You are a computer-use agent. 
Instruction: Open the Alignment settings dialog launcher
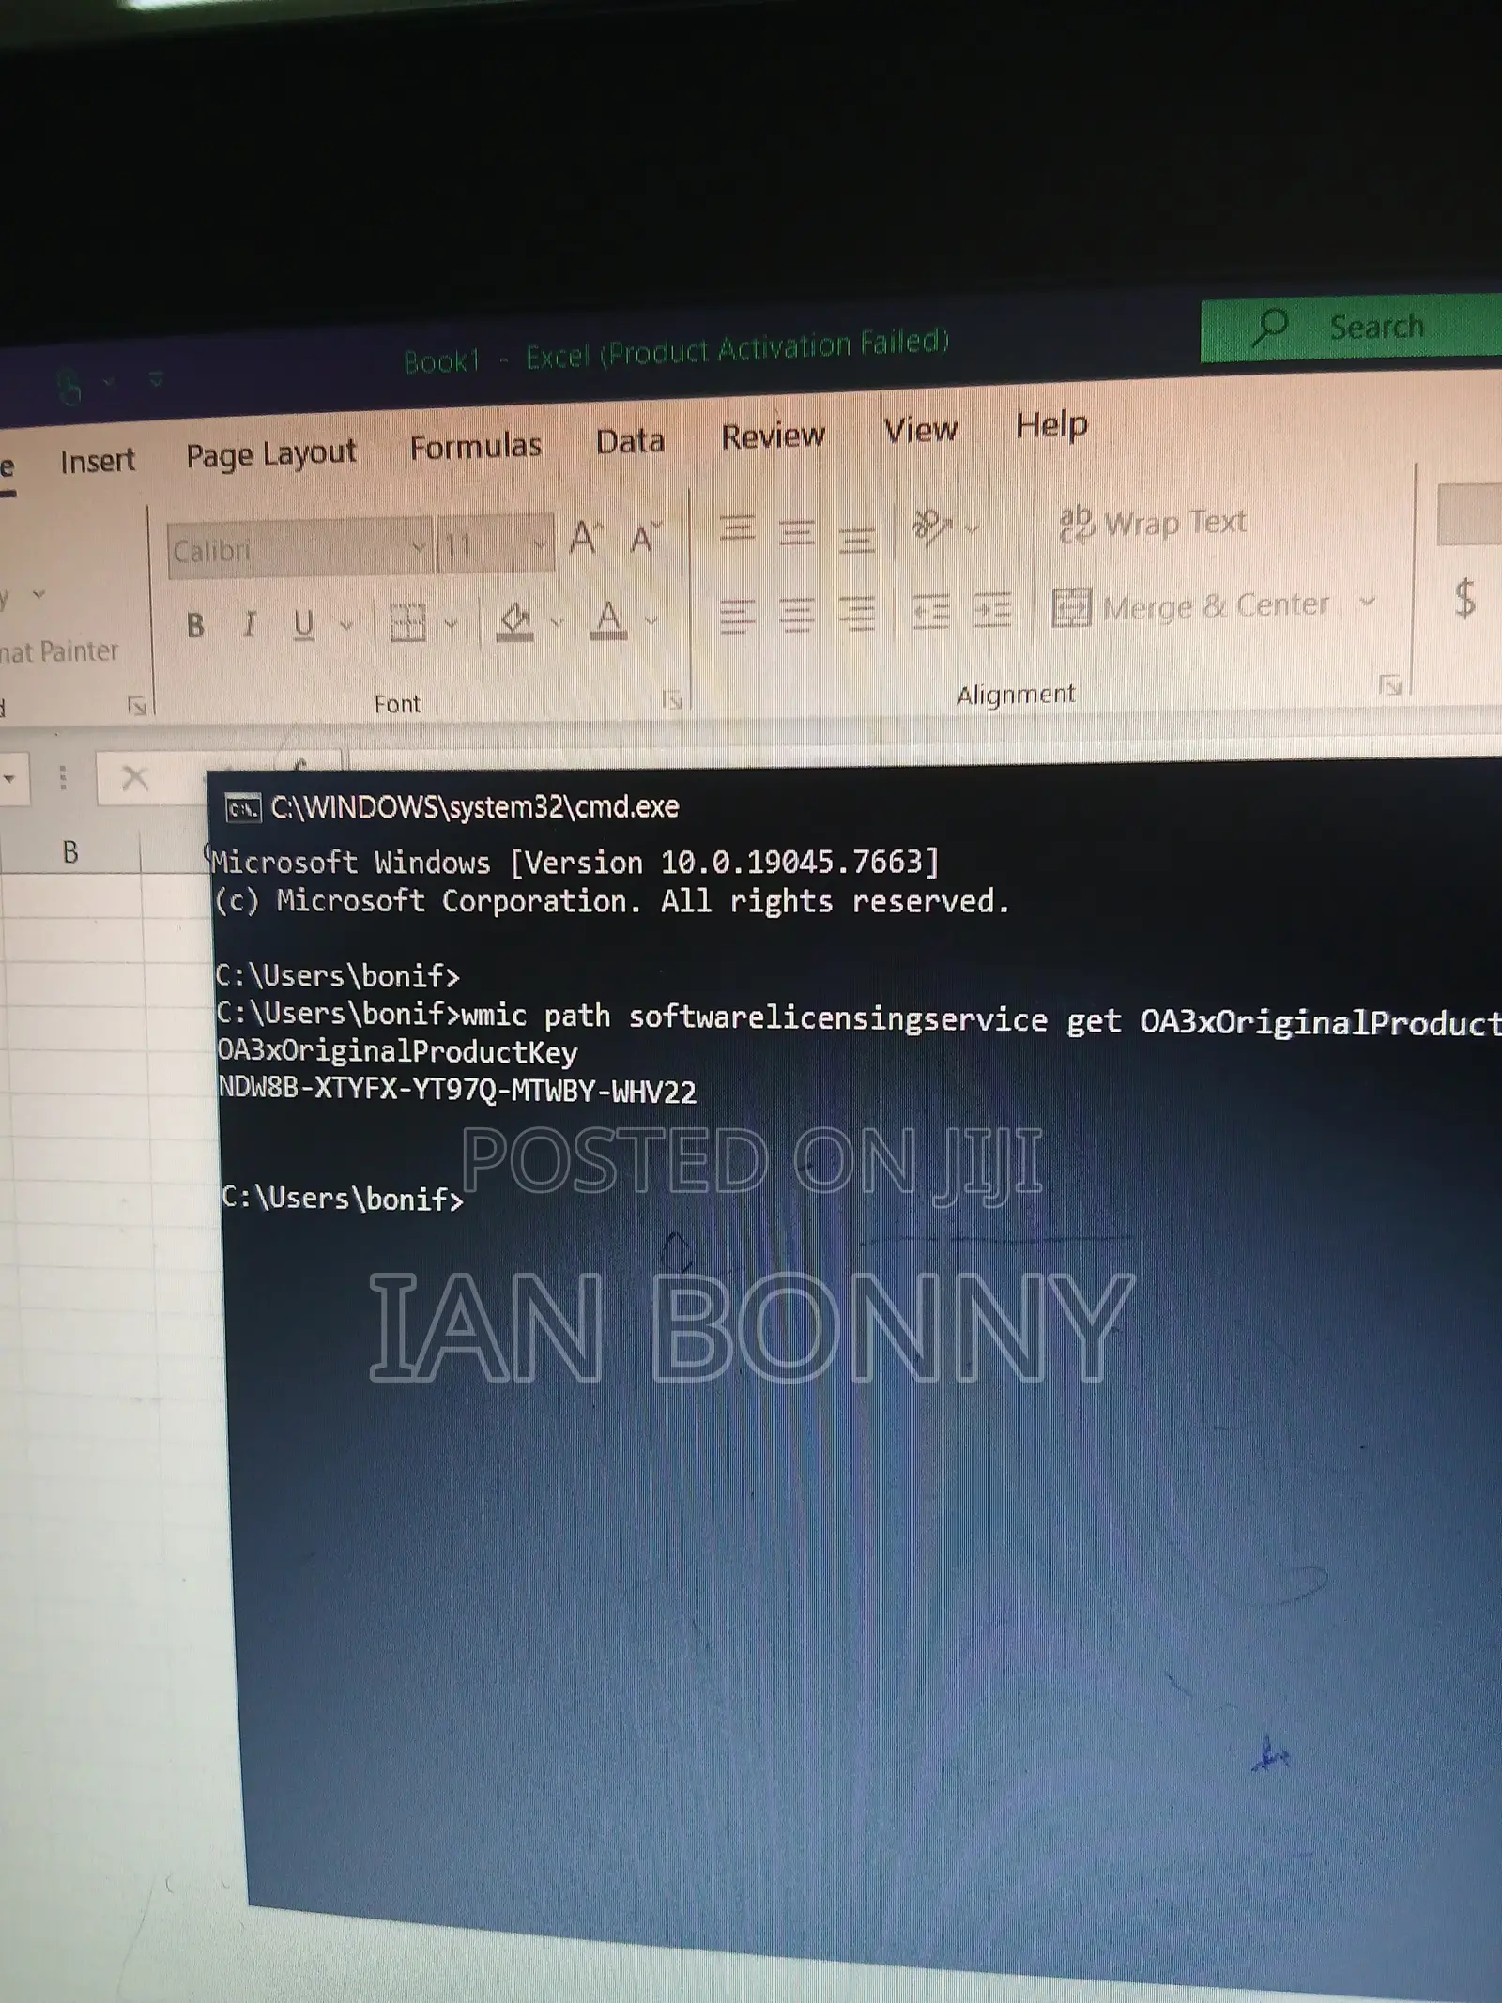(x=1389, y=685)
